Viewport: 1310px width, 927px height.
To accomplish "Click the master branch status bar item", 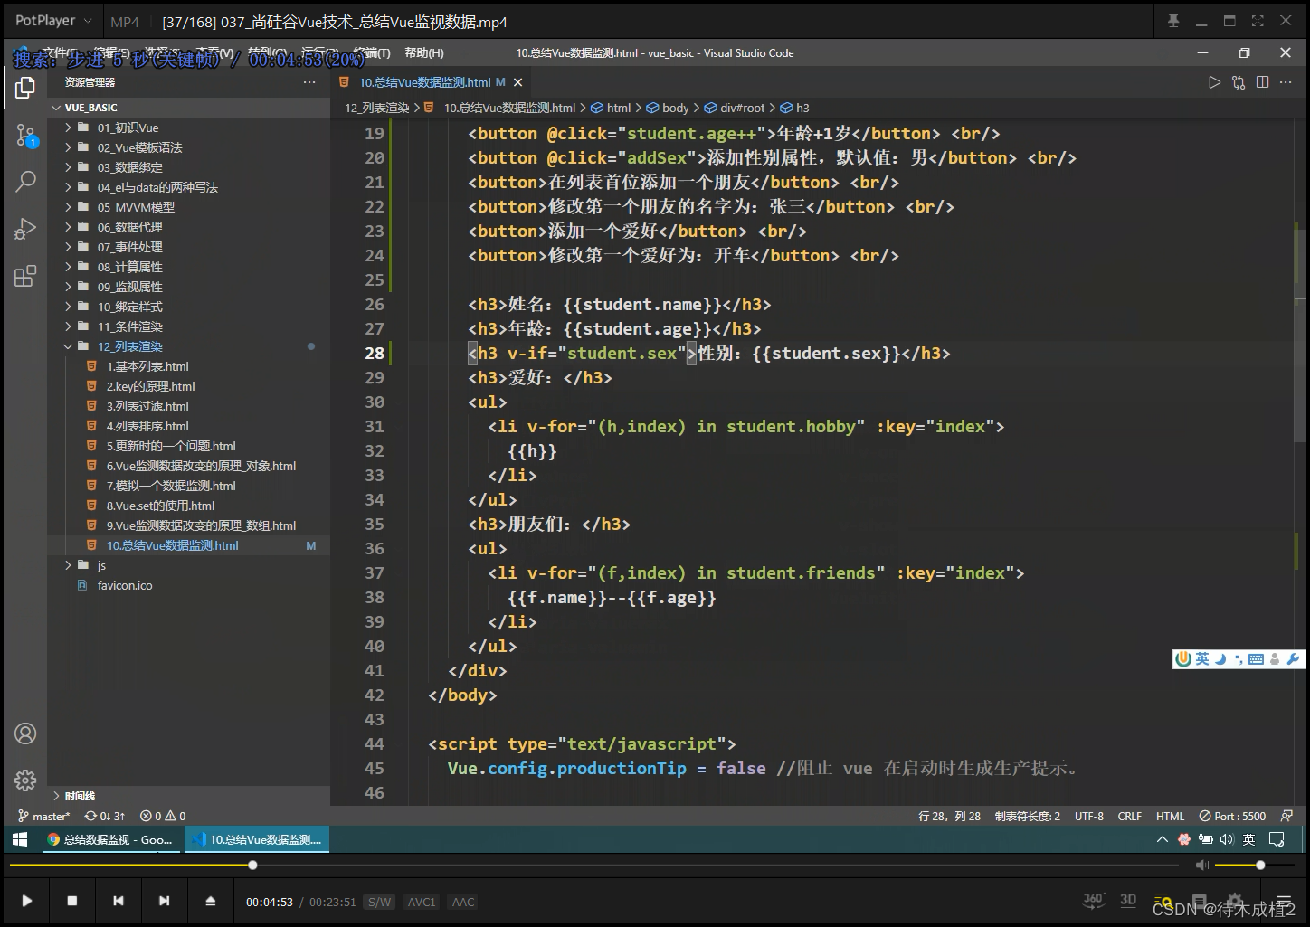I will pyautogui.click(x=43, y=816).
